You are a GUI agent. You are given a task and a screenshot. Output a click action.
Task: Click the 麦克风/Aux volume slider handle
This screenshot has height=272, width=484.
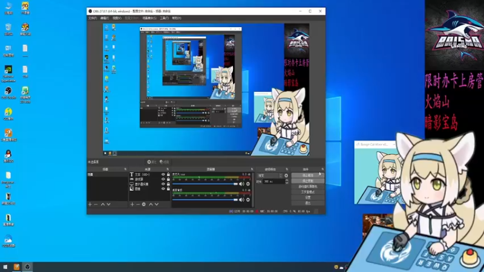[236, 184]
